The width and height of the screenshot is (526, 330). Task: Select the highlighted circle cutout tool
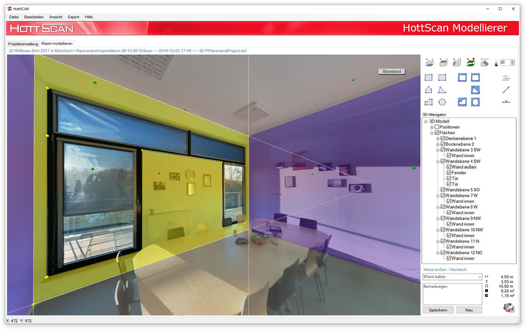coord(475,102)
